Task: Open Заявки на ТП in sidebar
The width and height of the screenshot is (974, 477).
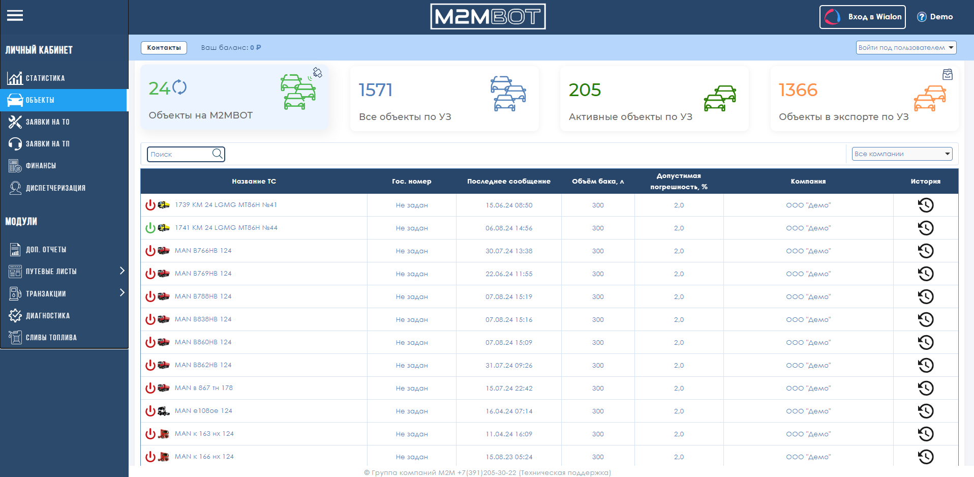Action: pos(64,143)
